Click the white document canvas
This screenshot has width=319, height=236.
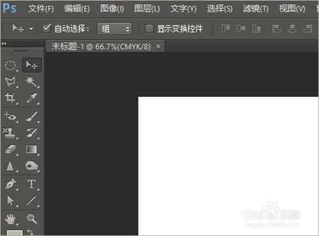228,166
